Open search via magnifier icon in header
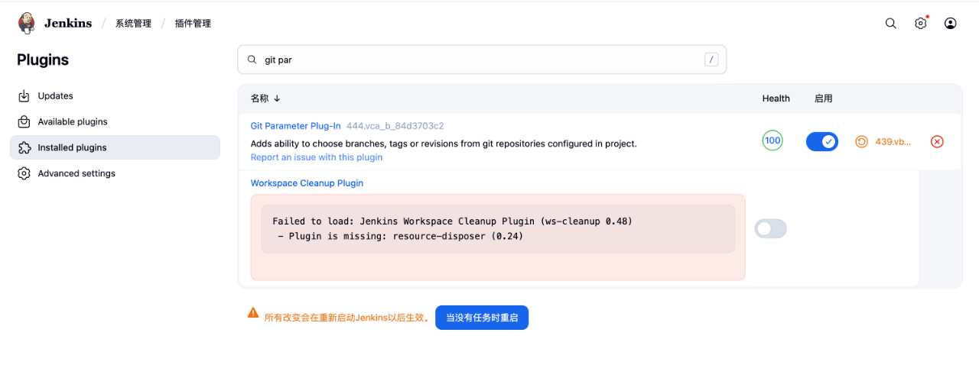 [891, 24]
